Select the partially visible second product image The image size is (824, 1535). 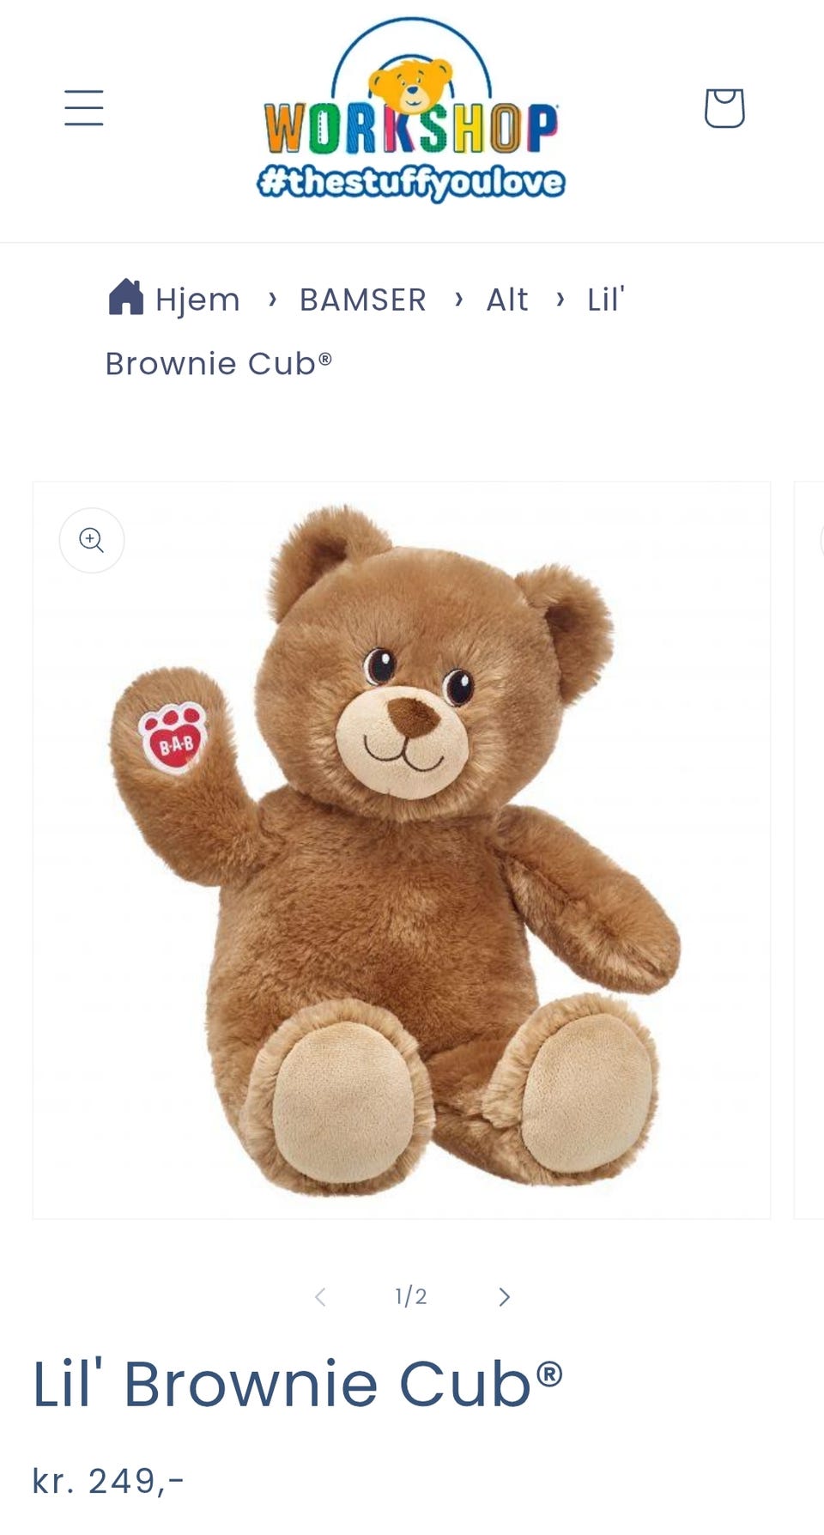(x=809, y=850)
